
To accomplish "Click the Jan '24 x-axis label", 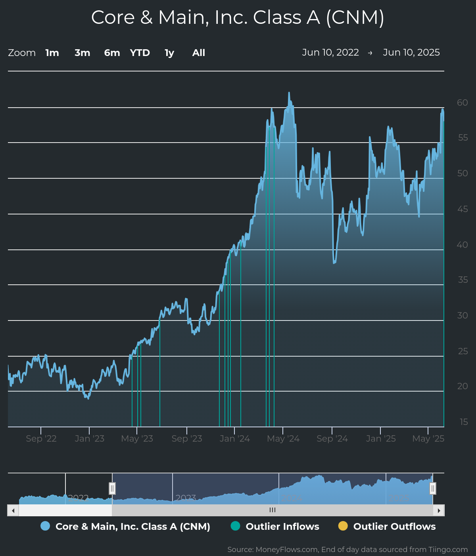I will (x=235, y=438).
